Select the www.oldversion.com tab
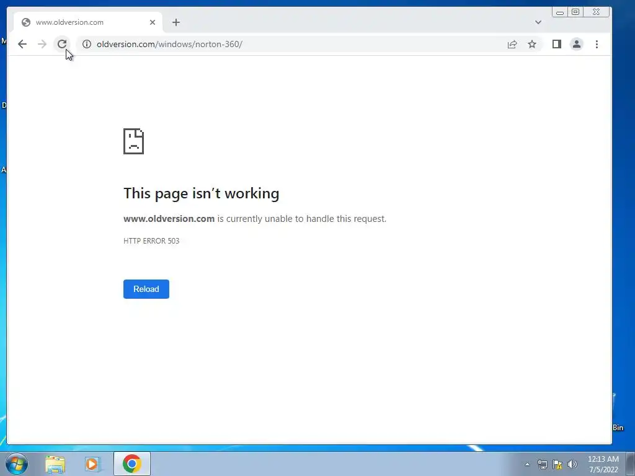635x476 pixels. pos(88,22)
